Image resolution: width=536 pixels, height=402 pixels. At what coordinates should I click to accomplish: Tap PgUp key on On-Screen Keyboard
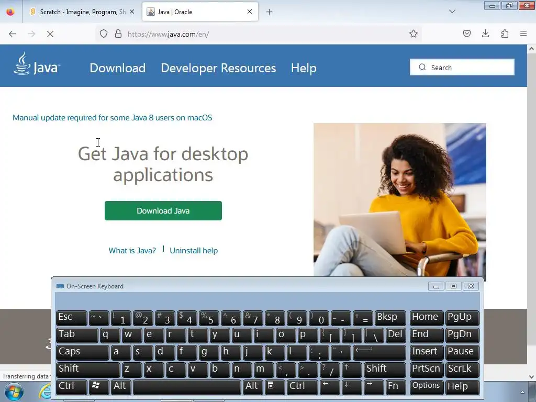[x=462, y=318]
